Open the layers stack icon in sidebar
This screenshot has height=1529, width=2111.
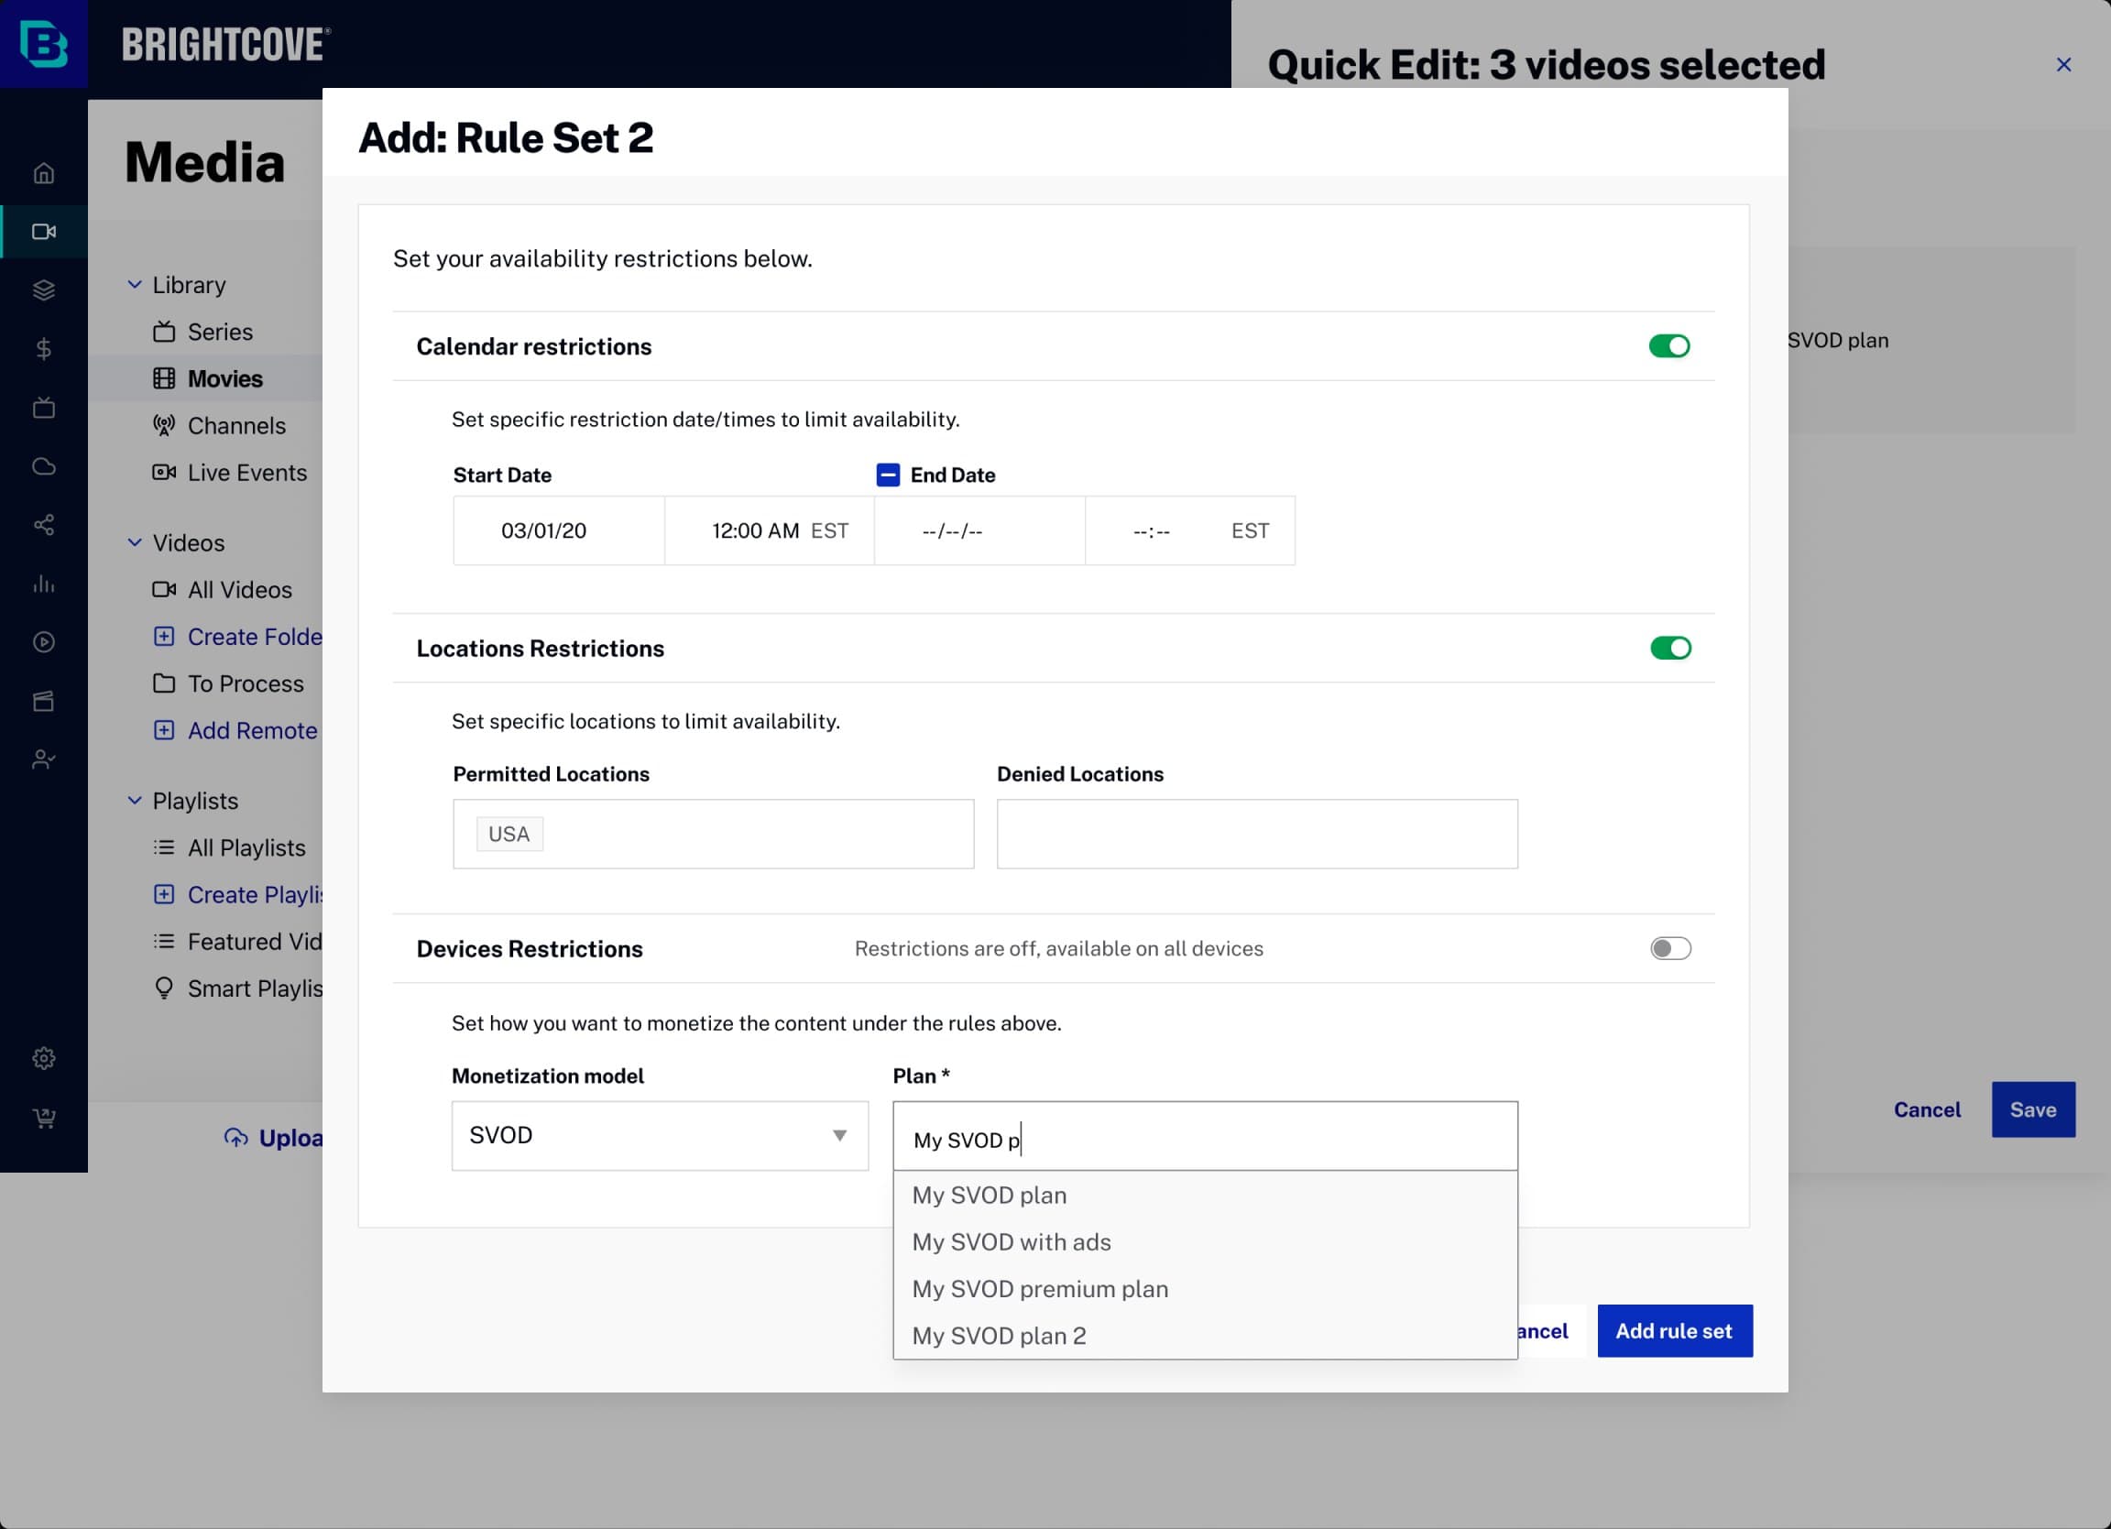(44, 290)
